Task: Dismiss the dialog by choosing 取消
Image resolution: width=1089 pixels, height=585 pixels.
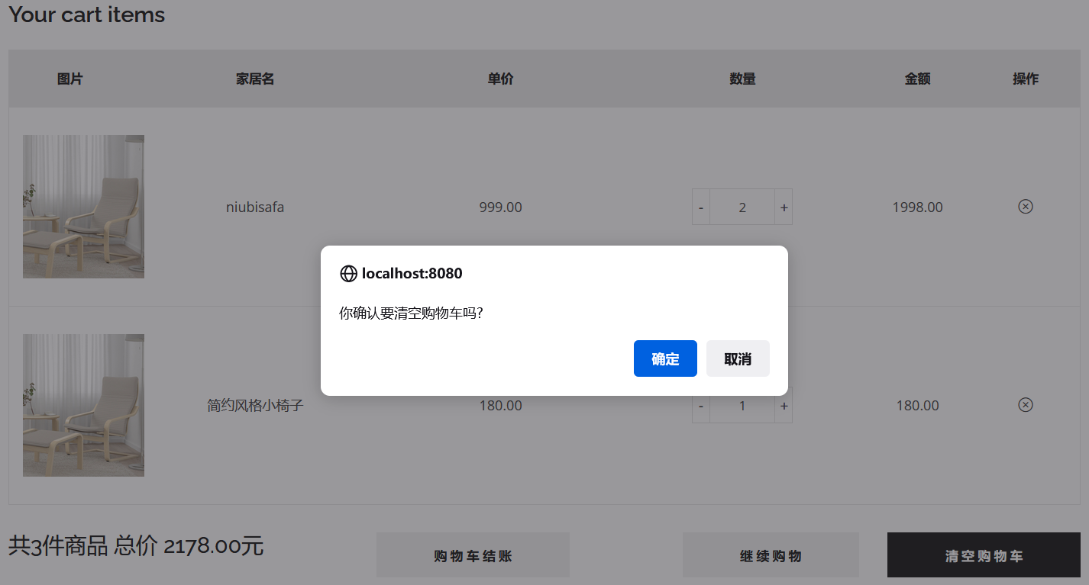Action: (738, 358)
